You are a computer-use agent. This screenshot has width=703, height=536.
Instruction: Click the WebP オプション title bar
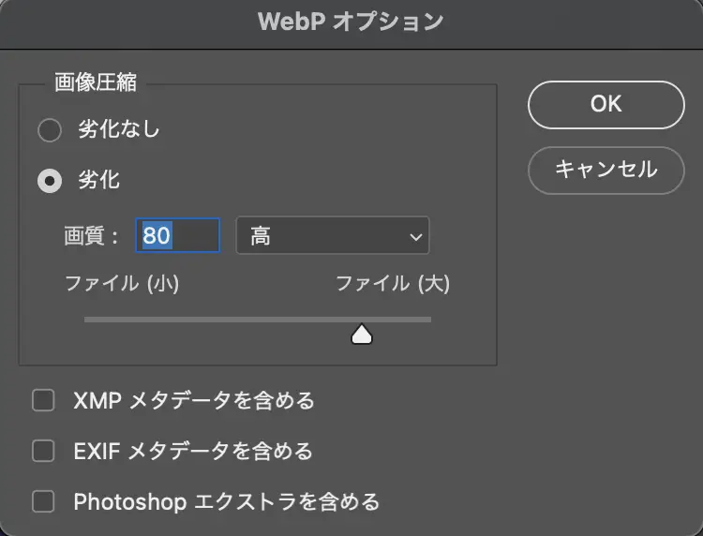pyautogui.click(x=351, y=22)
